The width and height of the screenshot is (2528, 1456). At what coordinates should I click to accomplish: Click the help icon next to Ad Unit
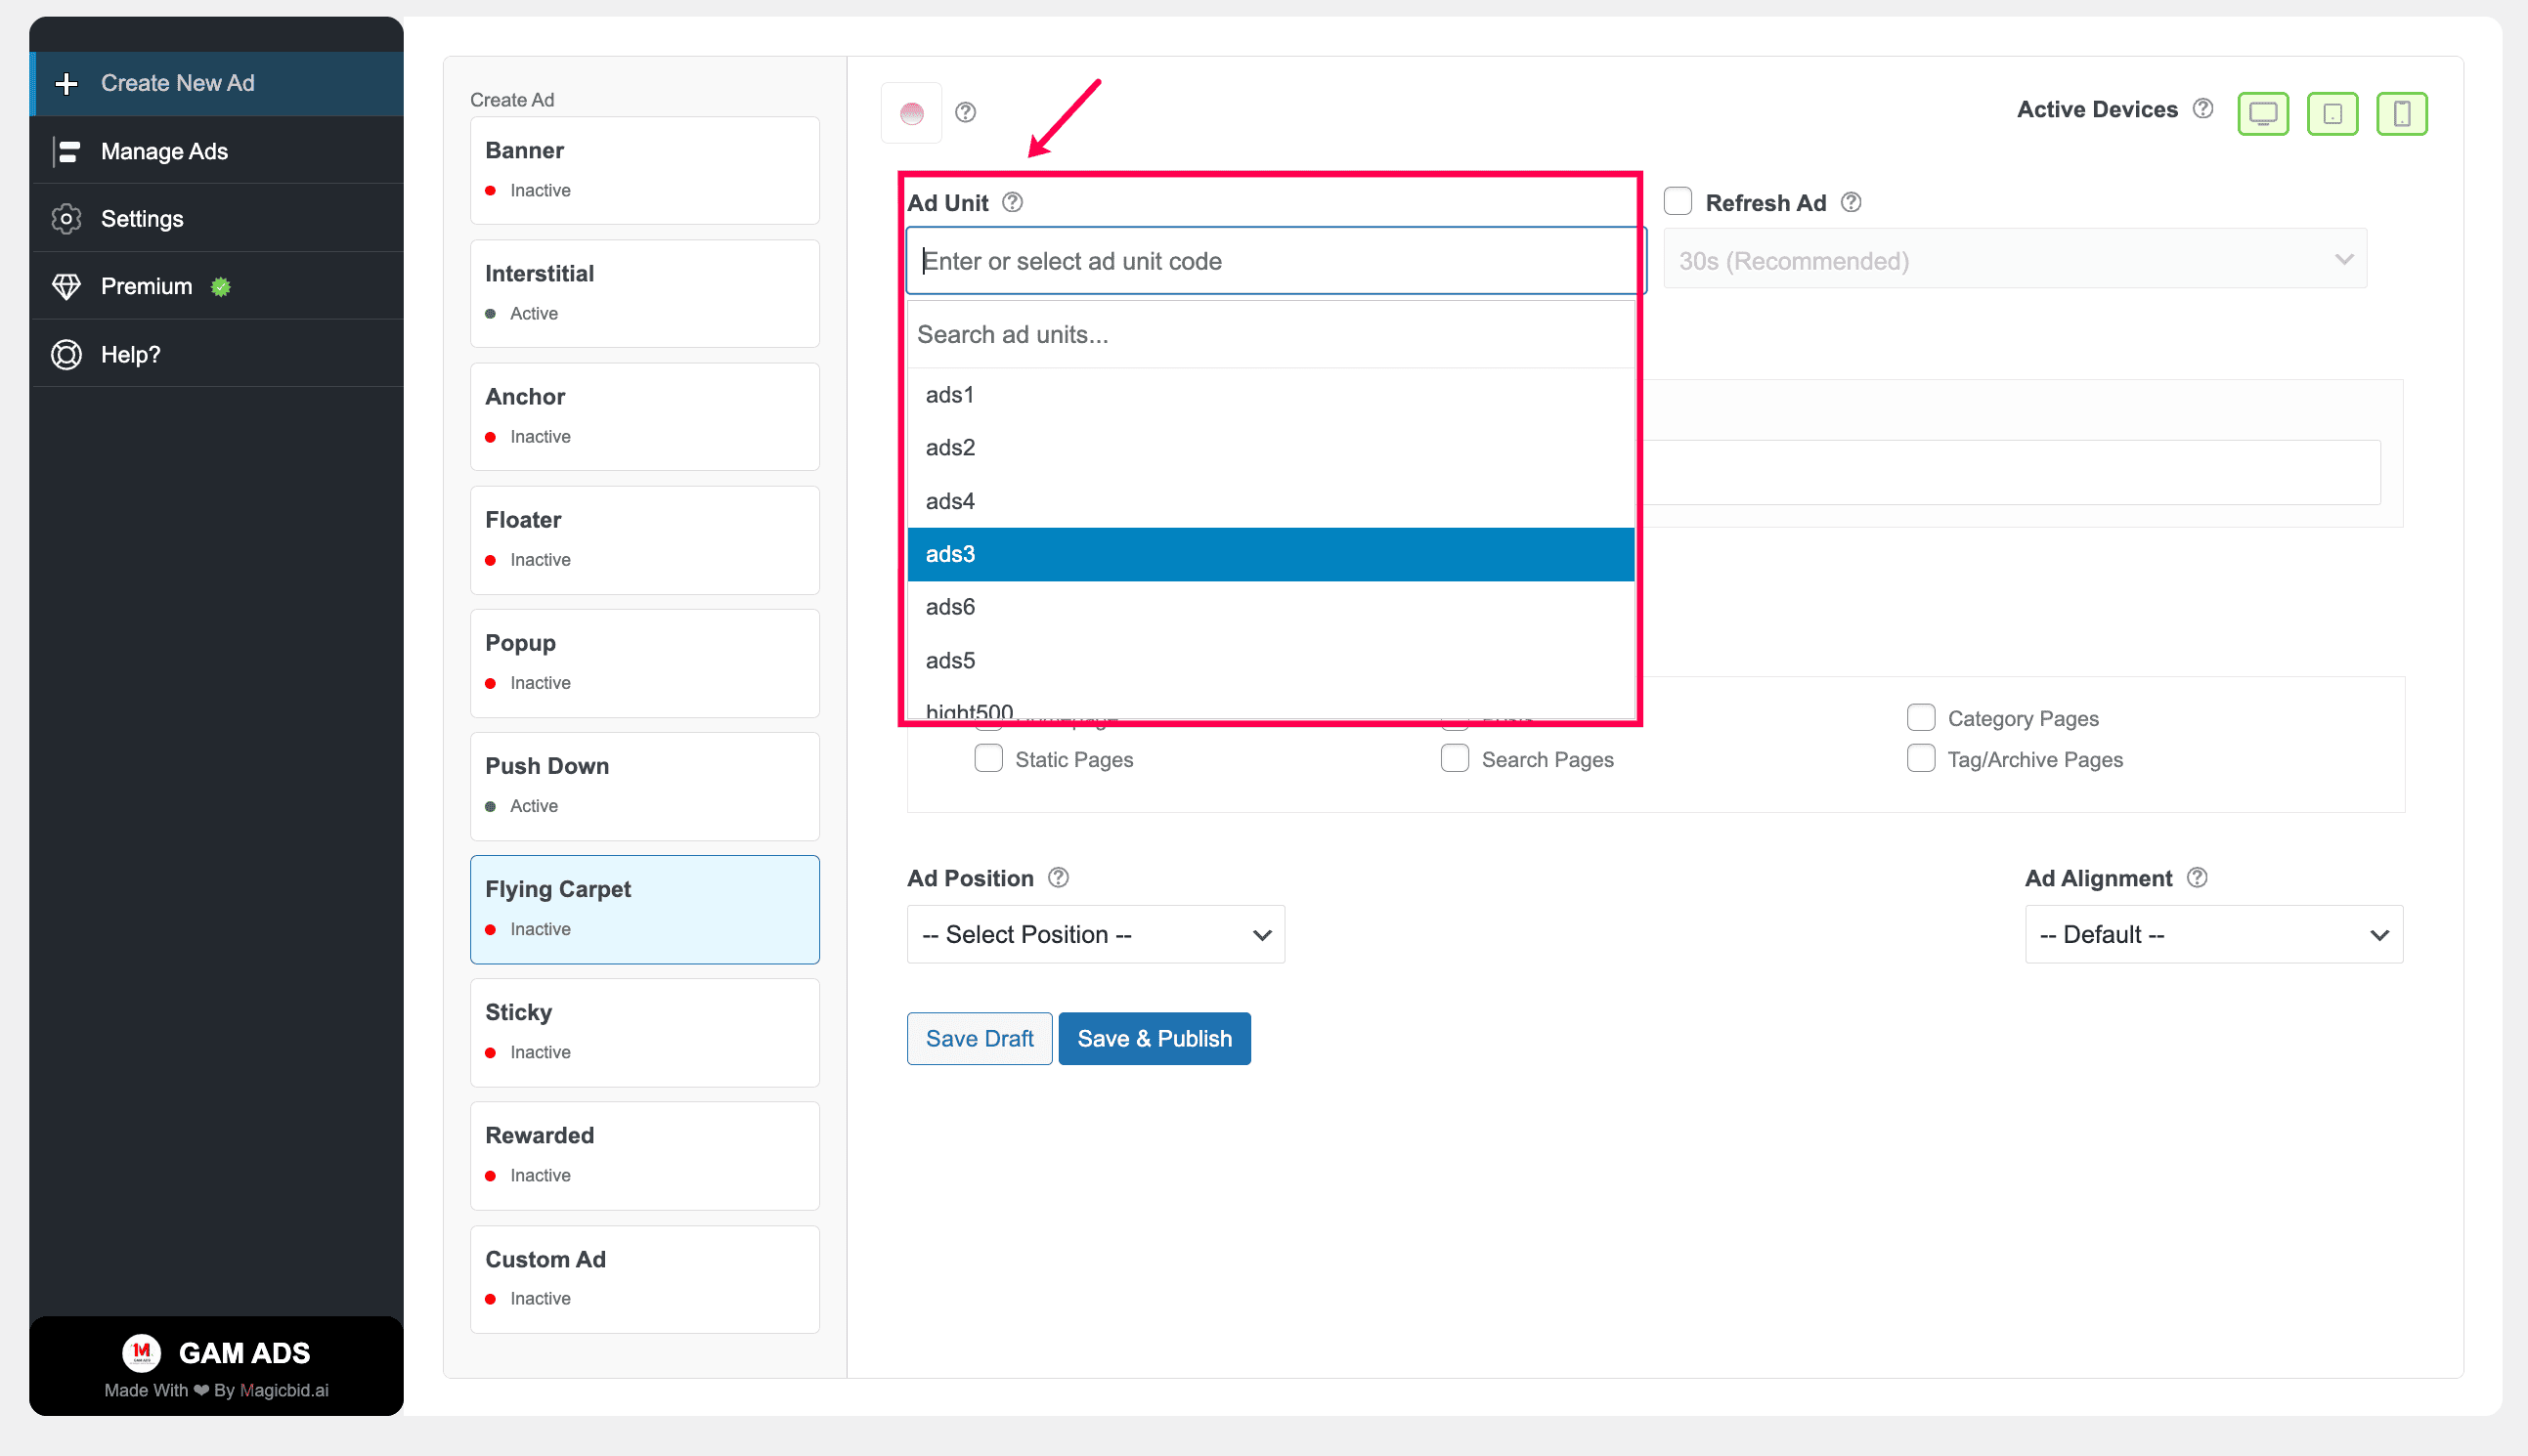[x=1013, y=202]
